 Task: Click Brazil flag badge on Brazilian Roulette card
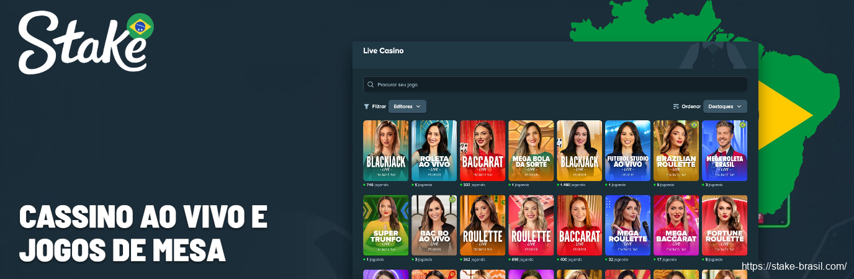[694, 125]
